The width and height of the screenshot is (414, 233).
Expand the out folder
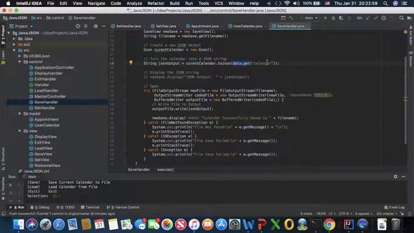pos(14,45)
